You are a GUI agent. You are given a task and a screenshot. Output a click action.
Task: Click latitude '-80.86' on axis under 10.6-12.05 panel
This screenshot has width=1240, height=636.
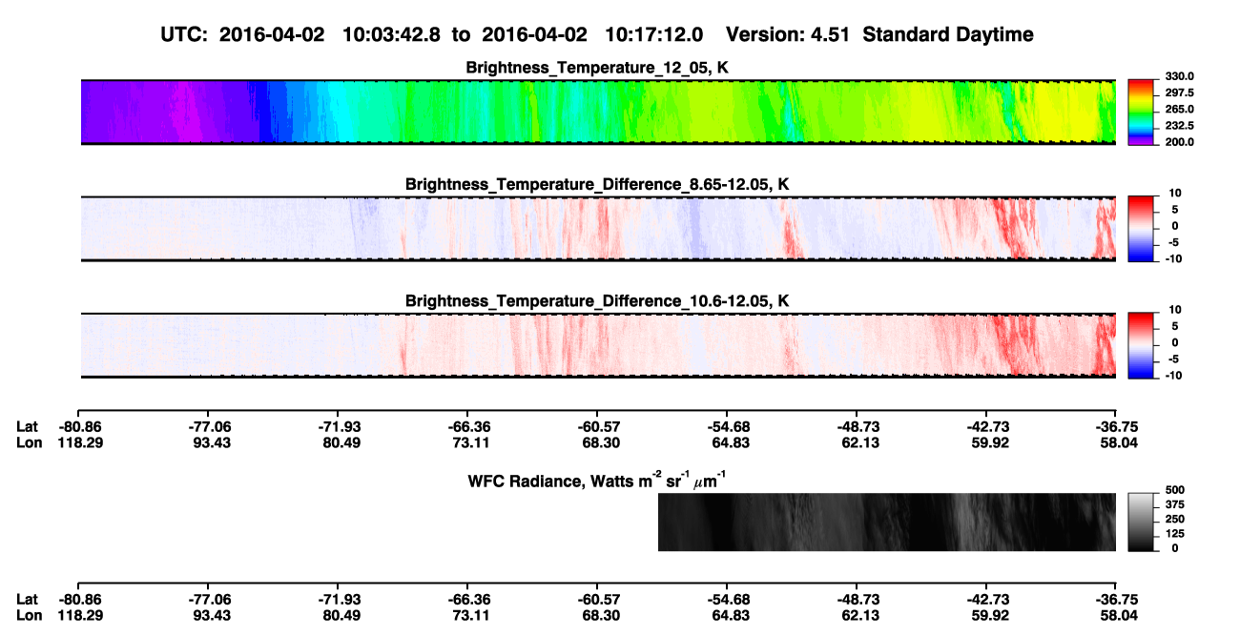[x=81, y=425]
